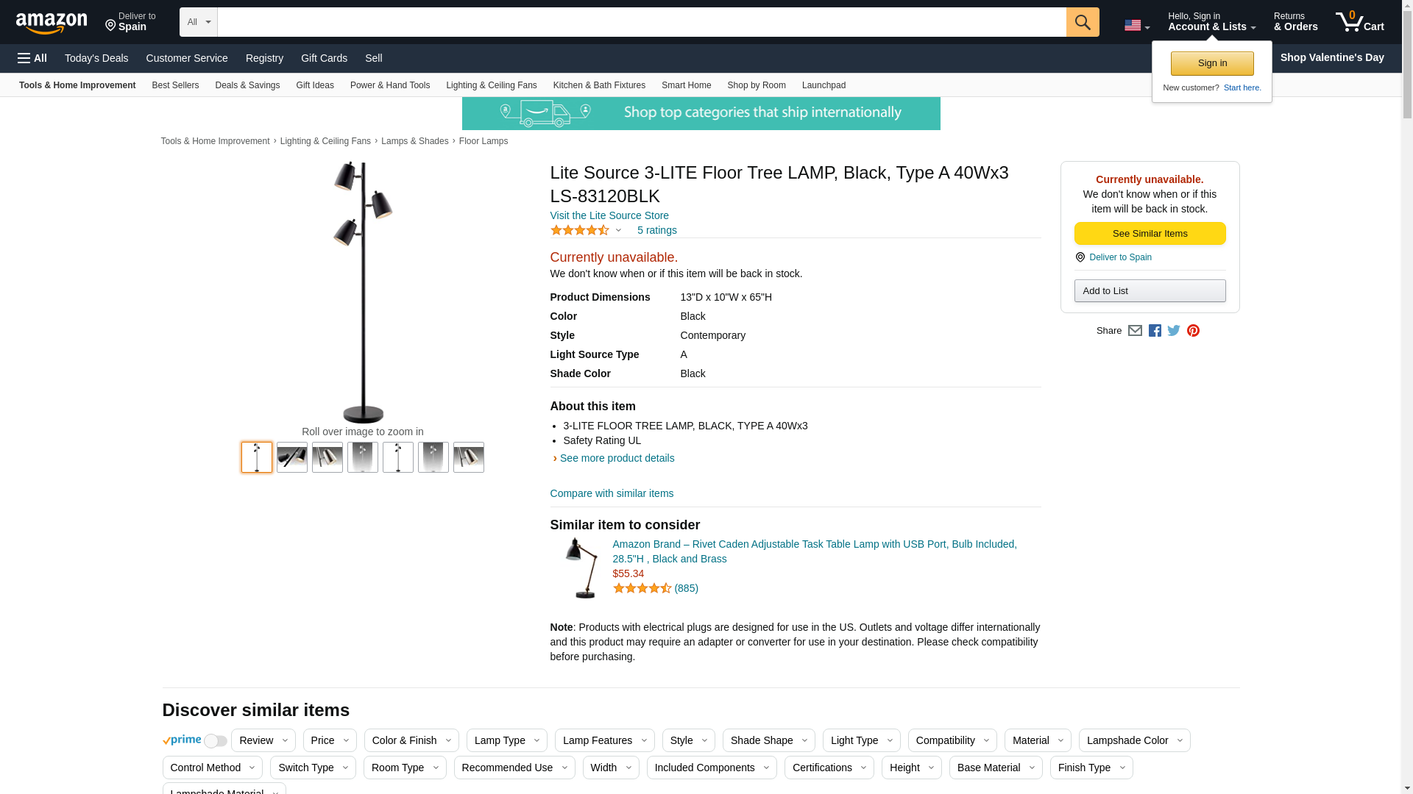The width and height of the screenshot is (1413, 794).
Task: Share product on Twitter
Action: pos(1174,331)
